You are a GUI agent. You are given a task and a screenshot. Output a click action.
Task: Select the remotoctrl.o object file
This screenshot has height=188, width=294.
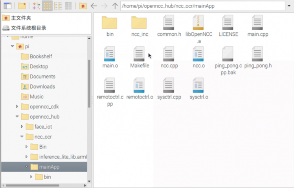pos(139,89)
